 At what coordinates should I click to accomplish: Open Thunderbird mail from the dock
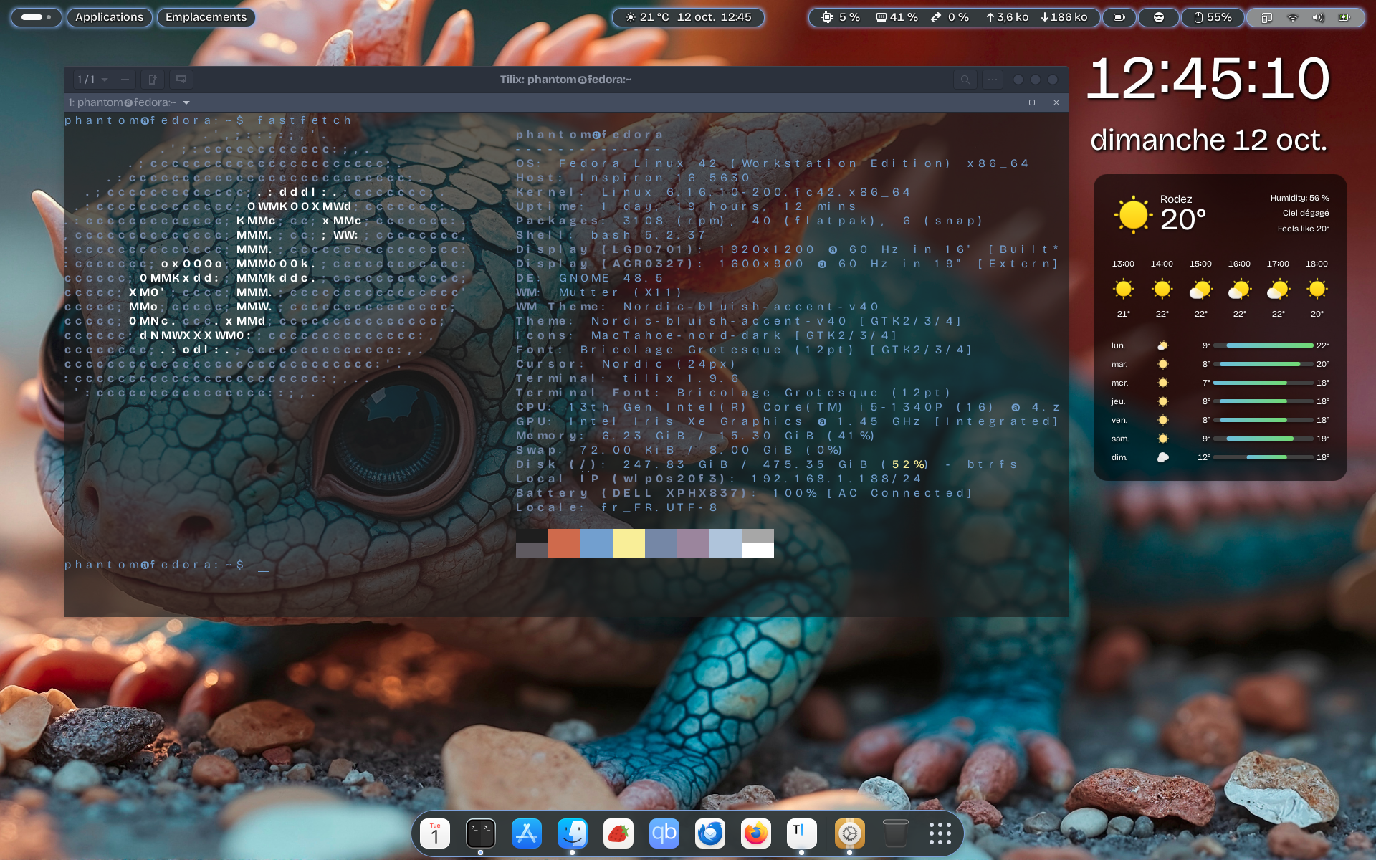click(x=709, y=833)
